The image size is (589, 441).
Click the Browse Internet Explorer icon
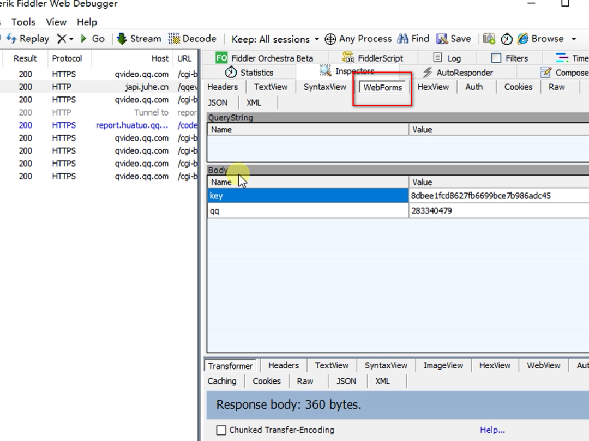(522, 39)
